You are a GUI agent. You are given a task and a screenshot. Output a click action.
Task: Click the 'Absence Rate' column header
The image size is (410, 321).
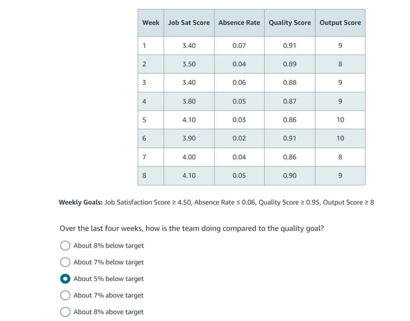point(239,22)
